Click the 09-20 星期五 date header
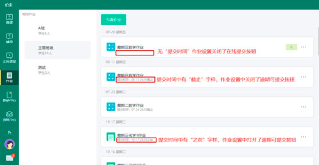The height and width of the screenshot is (165, 319). click(115, 32)
